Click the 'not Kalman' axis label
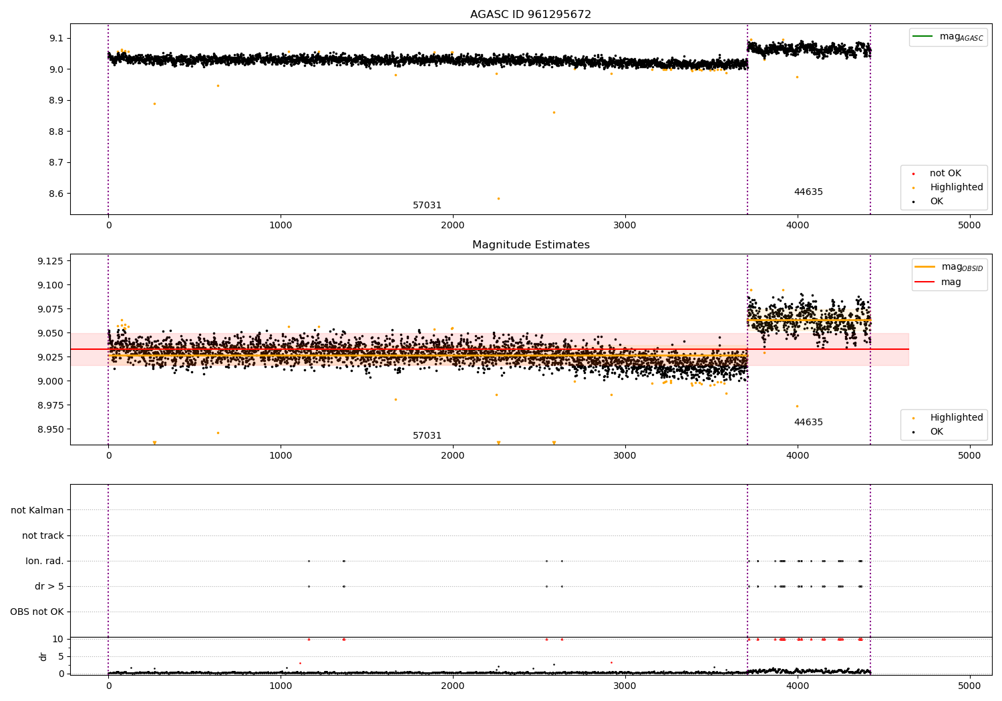The width and height of the screenshot is (1002, 701). (37, 511)
